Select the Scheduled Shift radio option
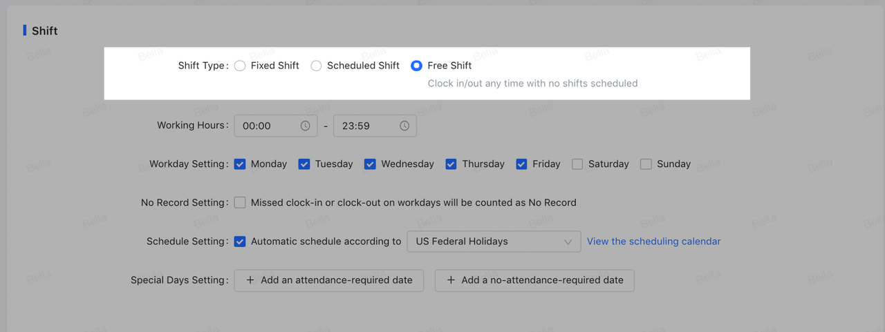The height and width of the screenshot is (332, 885). pos(316,66)
